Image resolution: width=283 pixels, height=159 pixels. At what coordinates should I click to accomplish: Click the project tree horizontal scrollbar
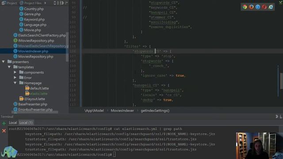[34, 112]
